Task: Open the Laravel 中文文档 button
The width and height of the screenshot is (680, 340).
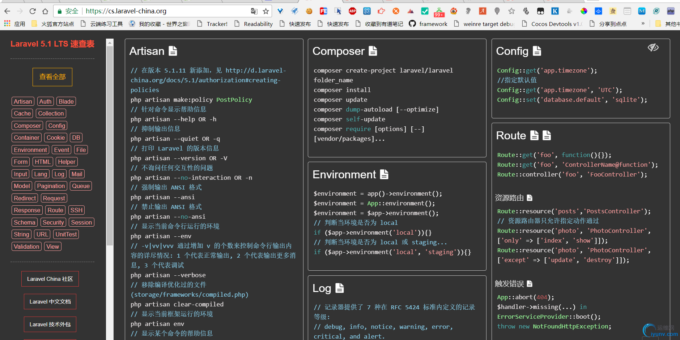Action: coord(50,302)
